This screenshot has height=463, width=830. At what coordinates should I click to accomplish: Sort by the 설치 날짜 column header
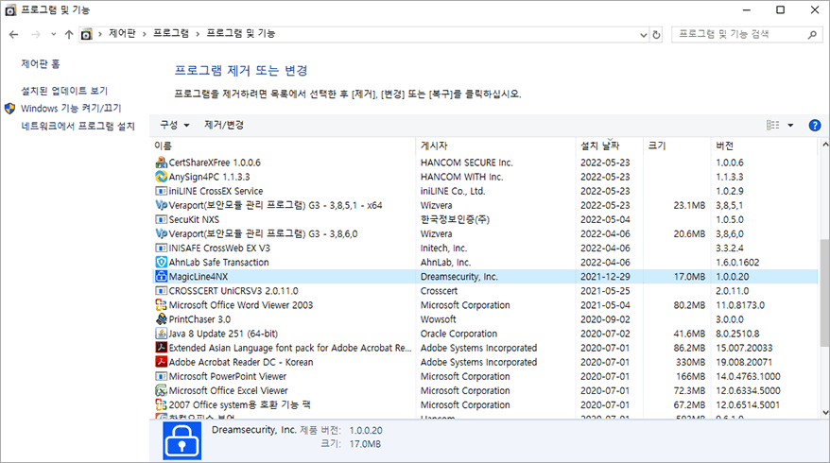point(610,146)
